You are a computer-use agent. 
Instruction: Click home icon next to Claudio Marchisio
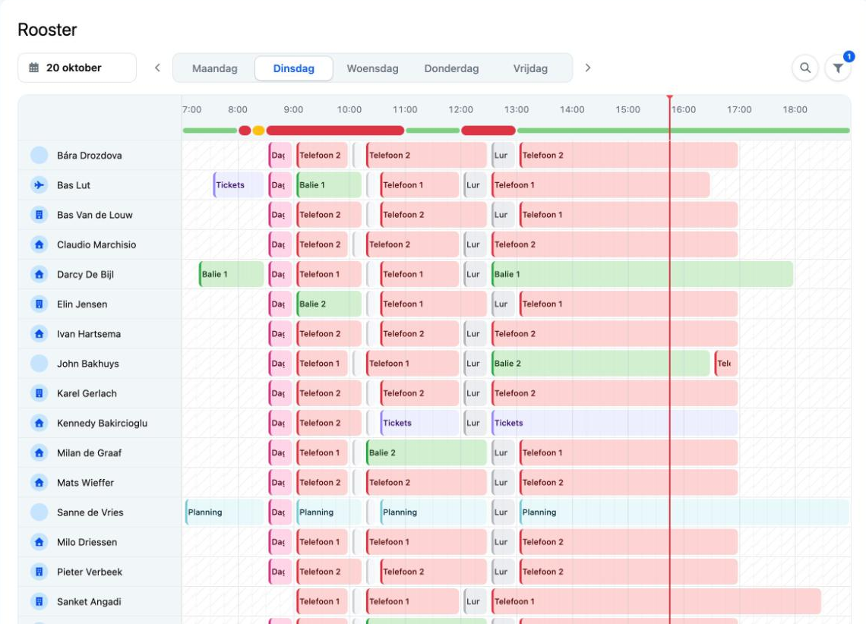pyautogui.click(x=40, y=244)
